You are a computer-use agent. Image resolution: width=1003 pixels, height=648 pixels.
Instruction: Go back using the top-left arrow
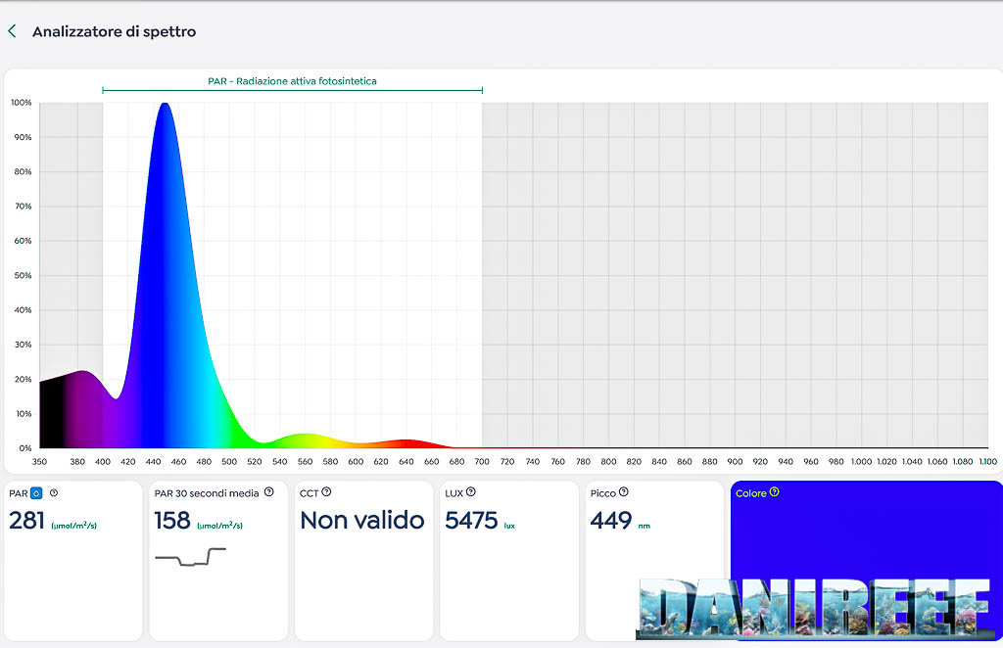pyautogui.click(x=12, y=31)
